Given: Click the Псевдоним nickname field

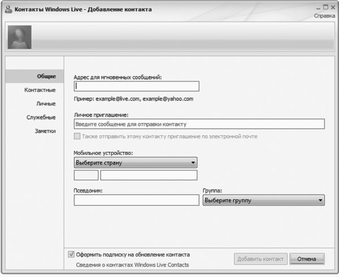Looking at the screenshot, I should pyautogui.click(x=136, y=200).
